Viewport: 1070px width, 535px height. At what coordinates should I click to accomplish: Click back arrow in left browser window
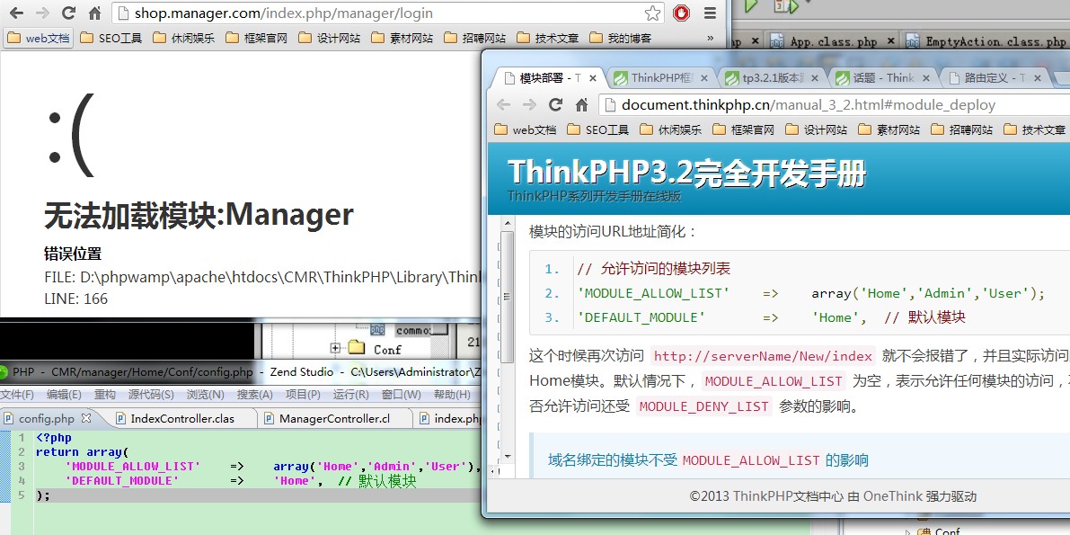[x=15, y=13]
